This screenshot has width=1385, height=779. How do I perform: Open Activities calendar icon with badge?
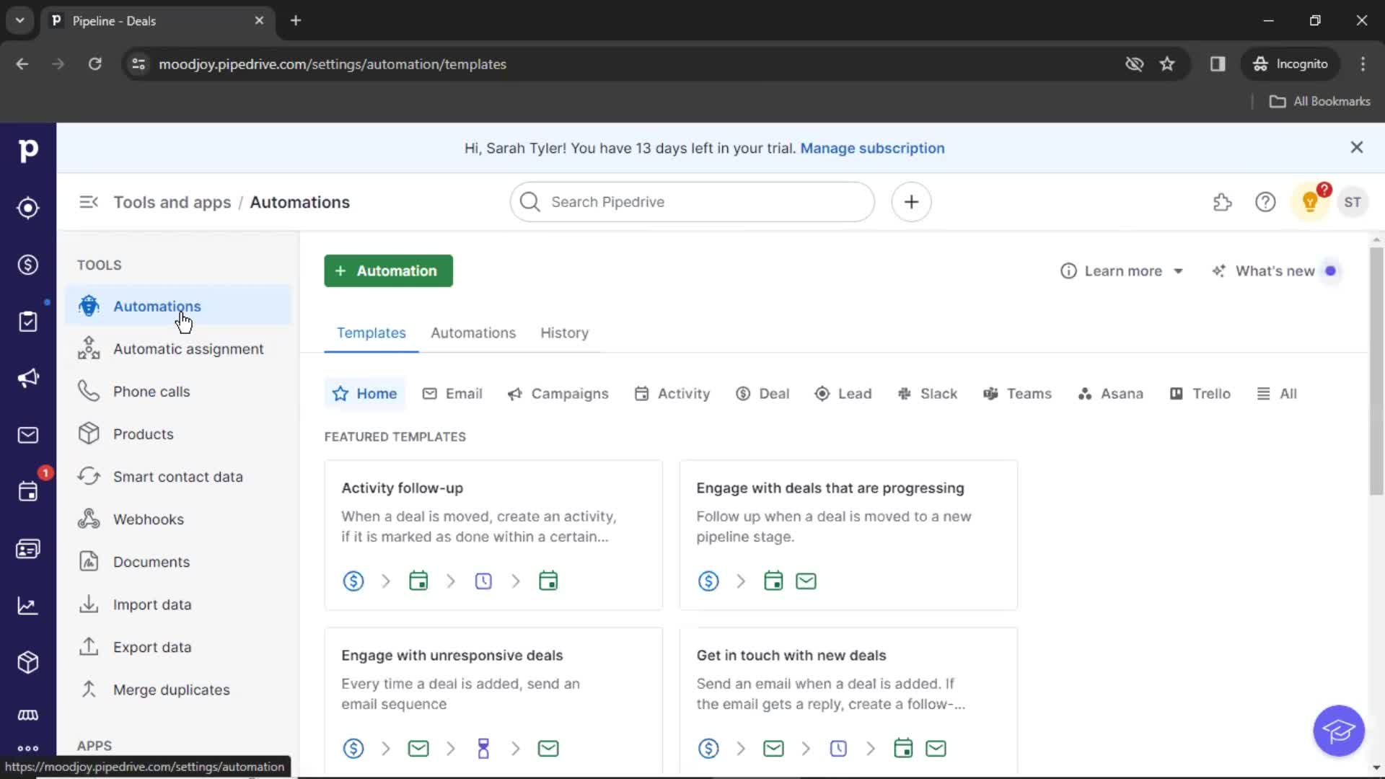click(27, 492)
